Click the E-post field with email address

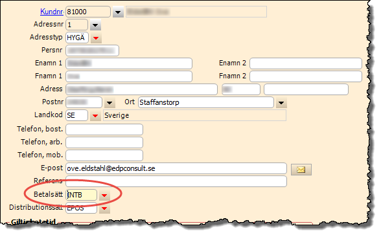tap(176, 168)
